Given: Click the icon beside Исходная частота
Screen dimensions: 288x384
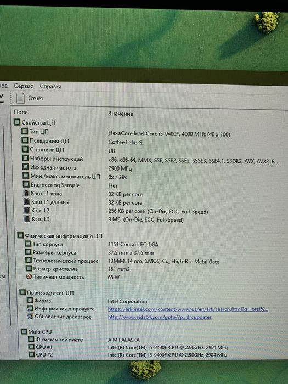Looking at the screenshot, I should pyautogui.click(x=26, y=167).
